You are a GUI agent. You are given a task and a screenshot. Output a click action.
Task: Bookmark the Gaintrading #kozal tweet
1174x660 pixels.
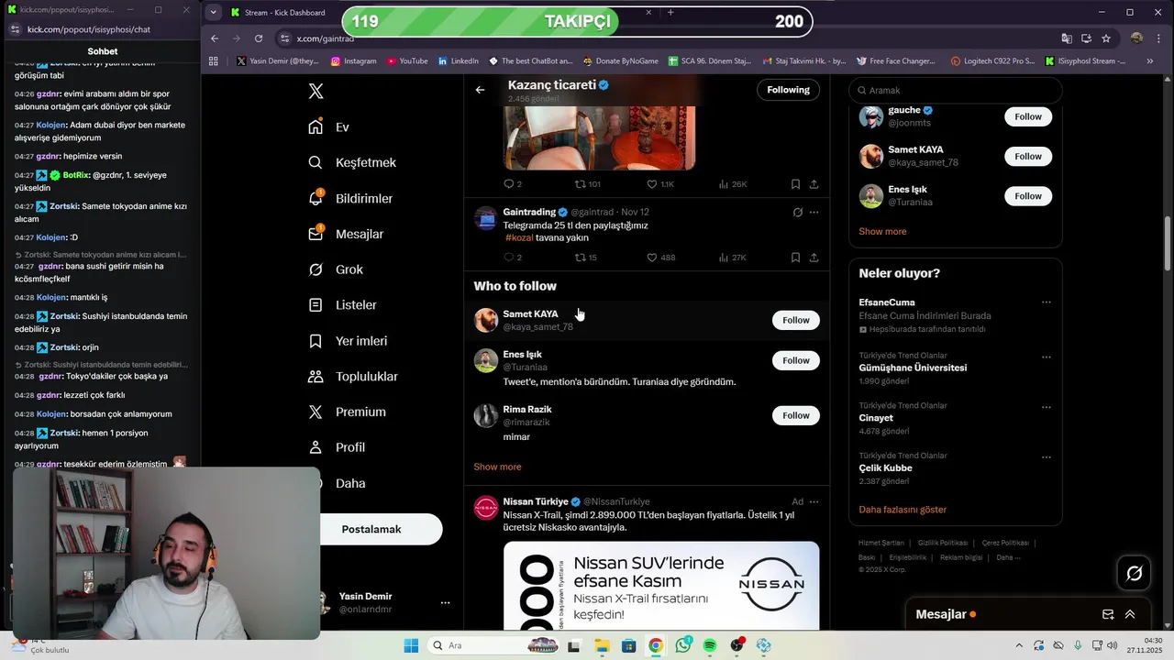coord(795,258)
